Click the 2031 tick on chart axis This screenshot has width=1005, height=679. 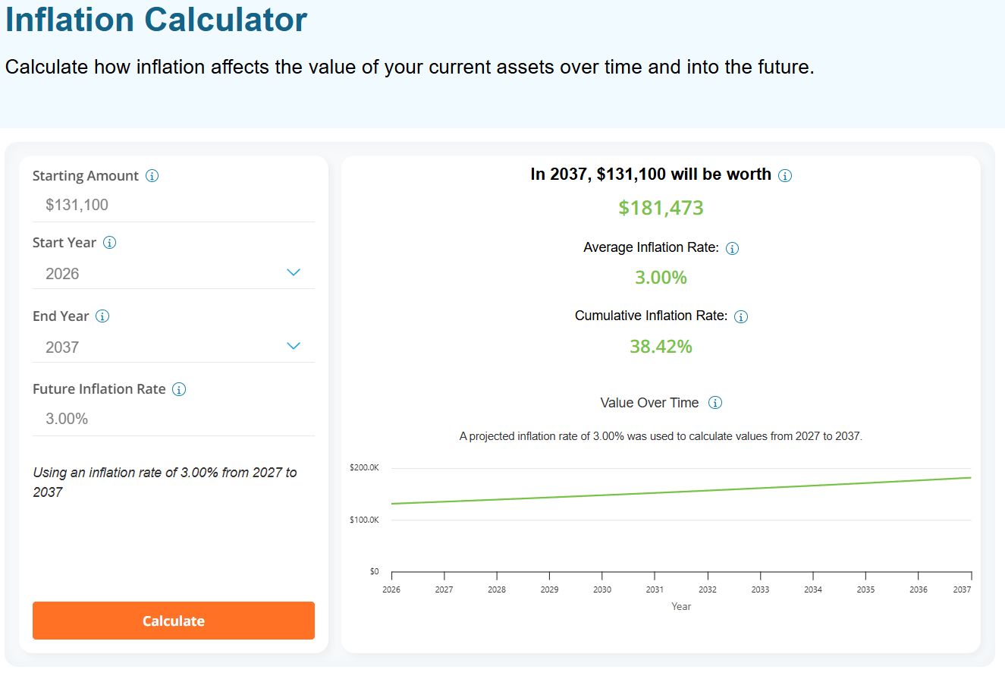coord(655,589)
